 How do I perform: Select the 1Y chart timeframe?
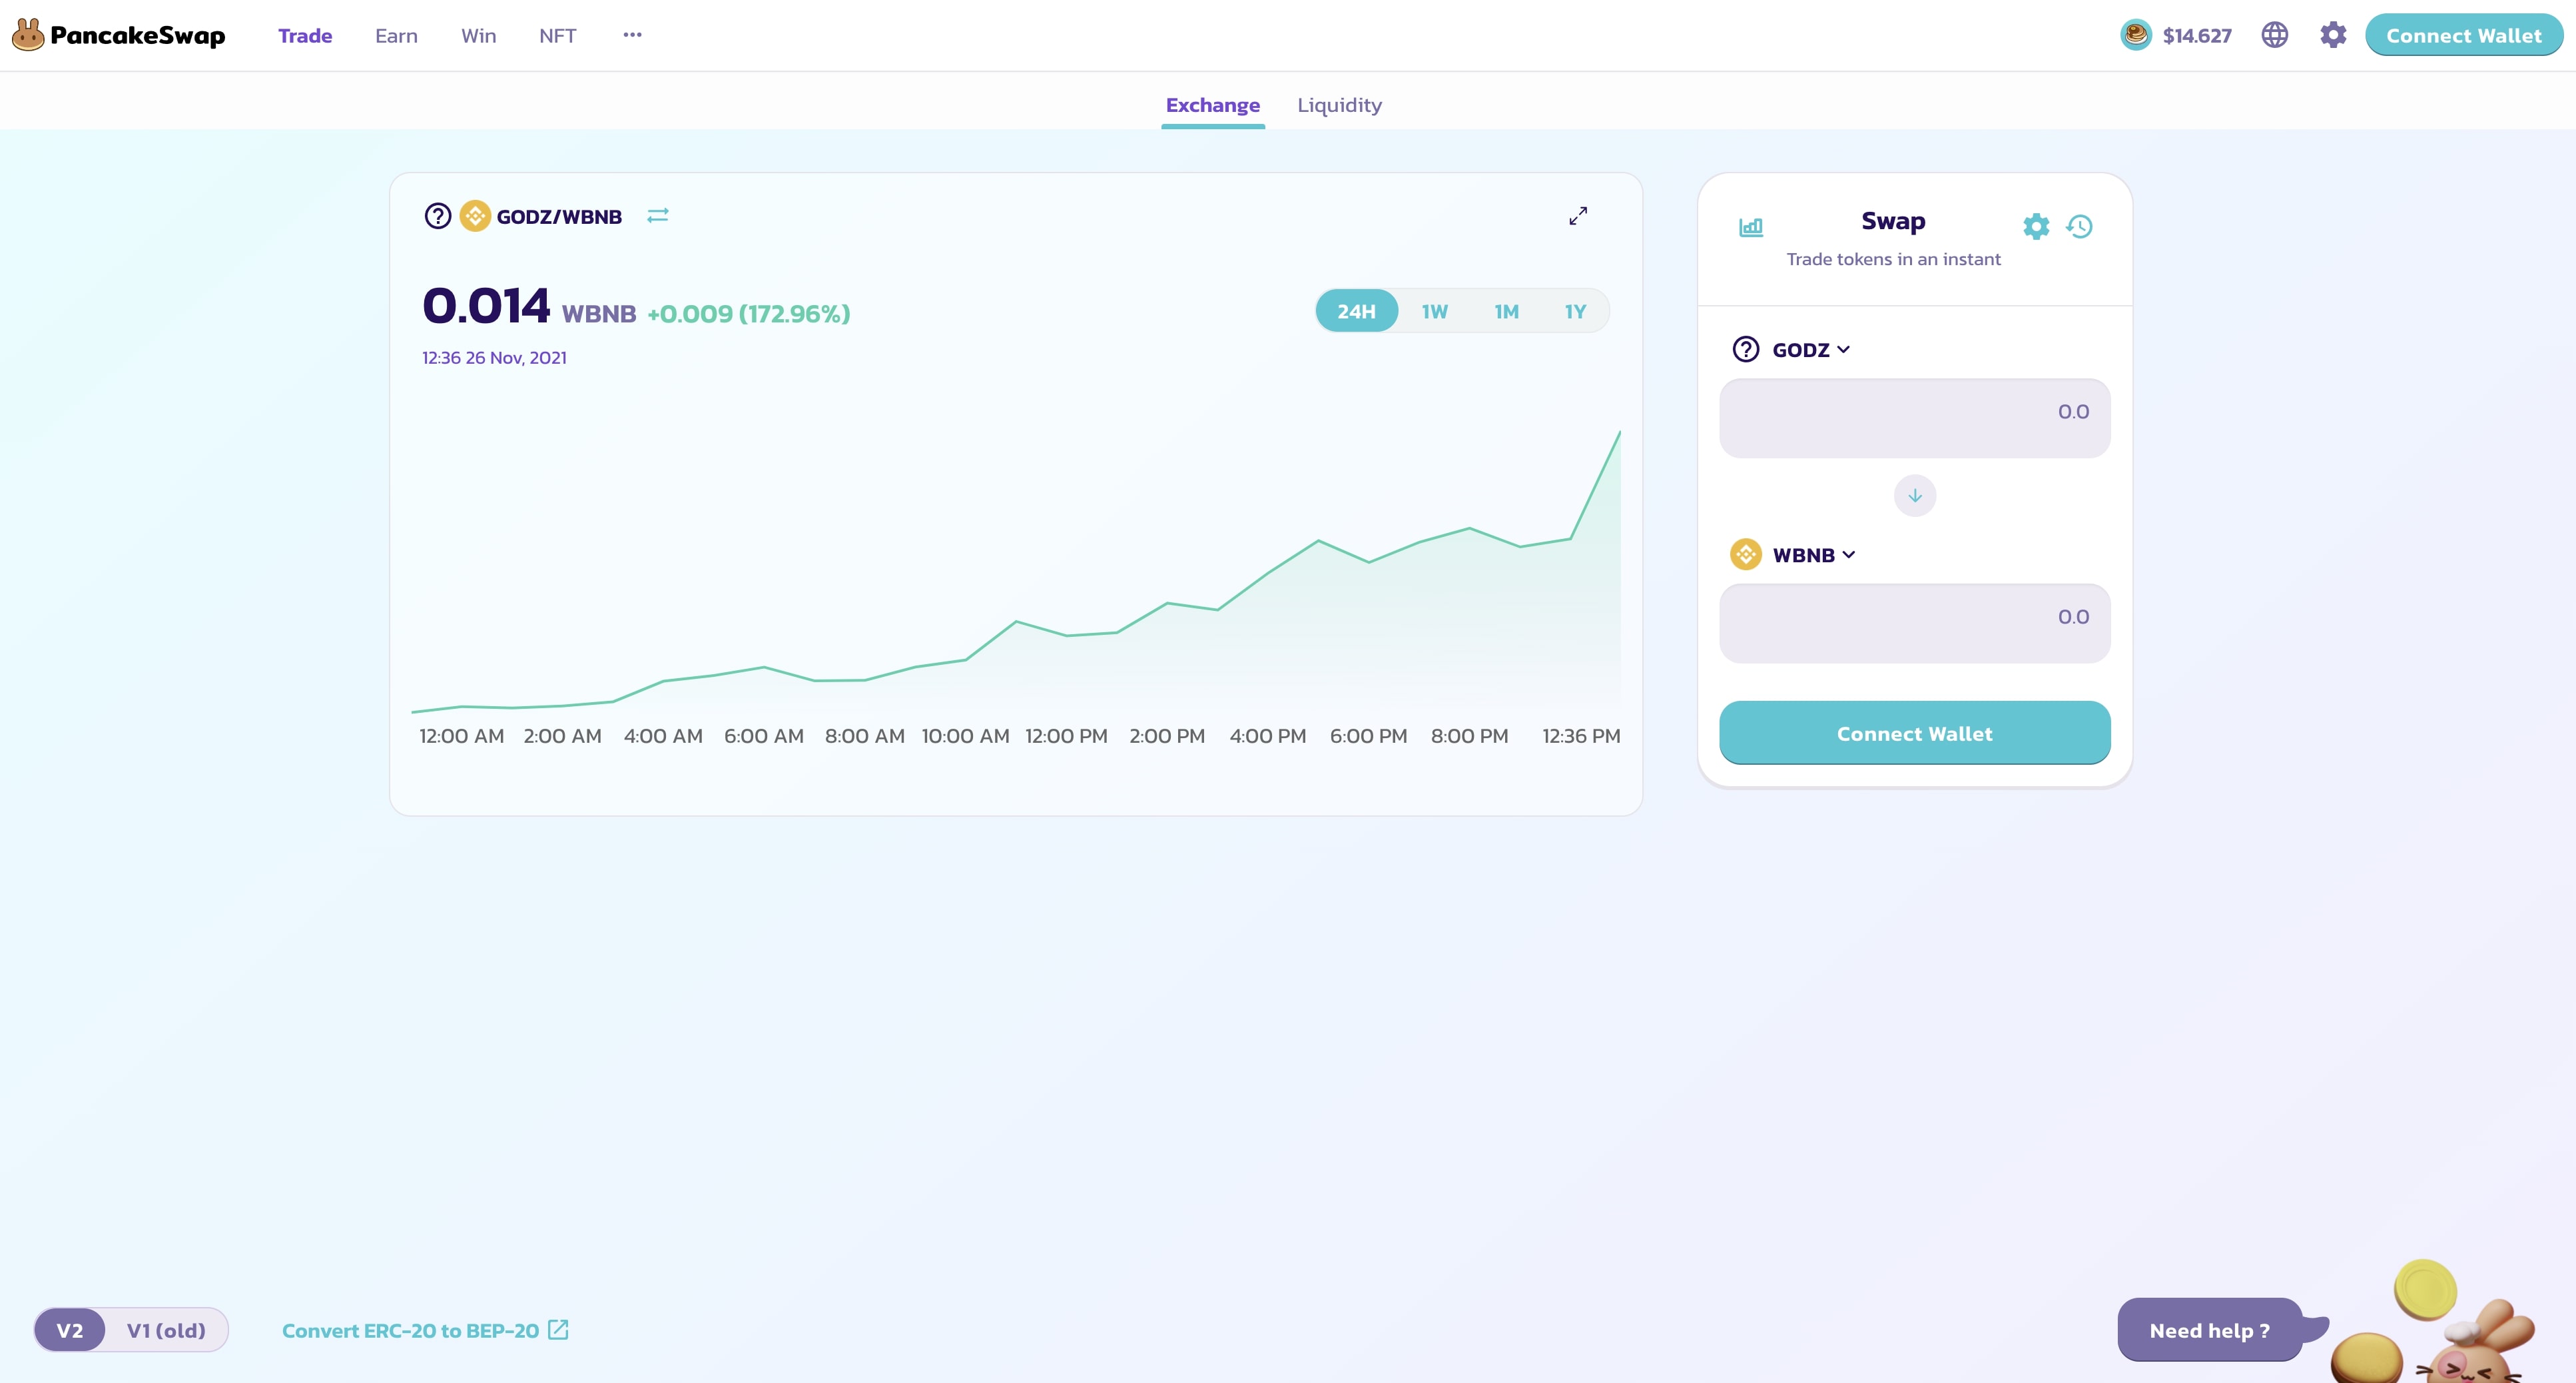[x=1575, y=311]
